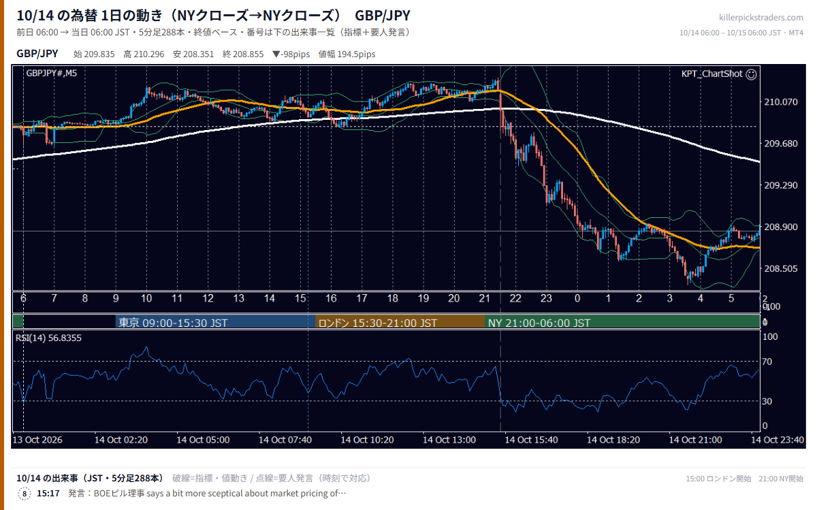
Task: Click the ▼-98pips change value
Action: (291, 54)
